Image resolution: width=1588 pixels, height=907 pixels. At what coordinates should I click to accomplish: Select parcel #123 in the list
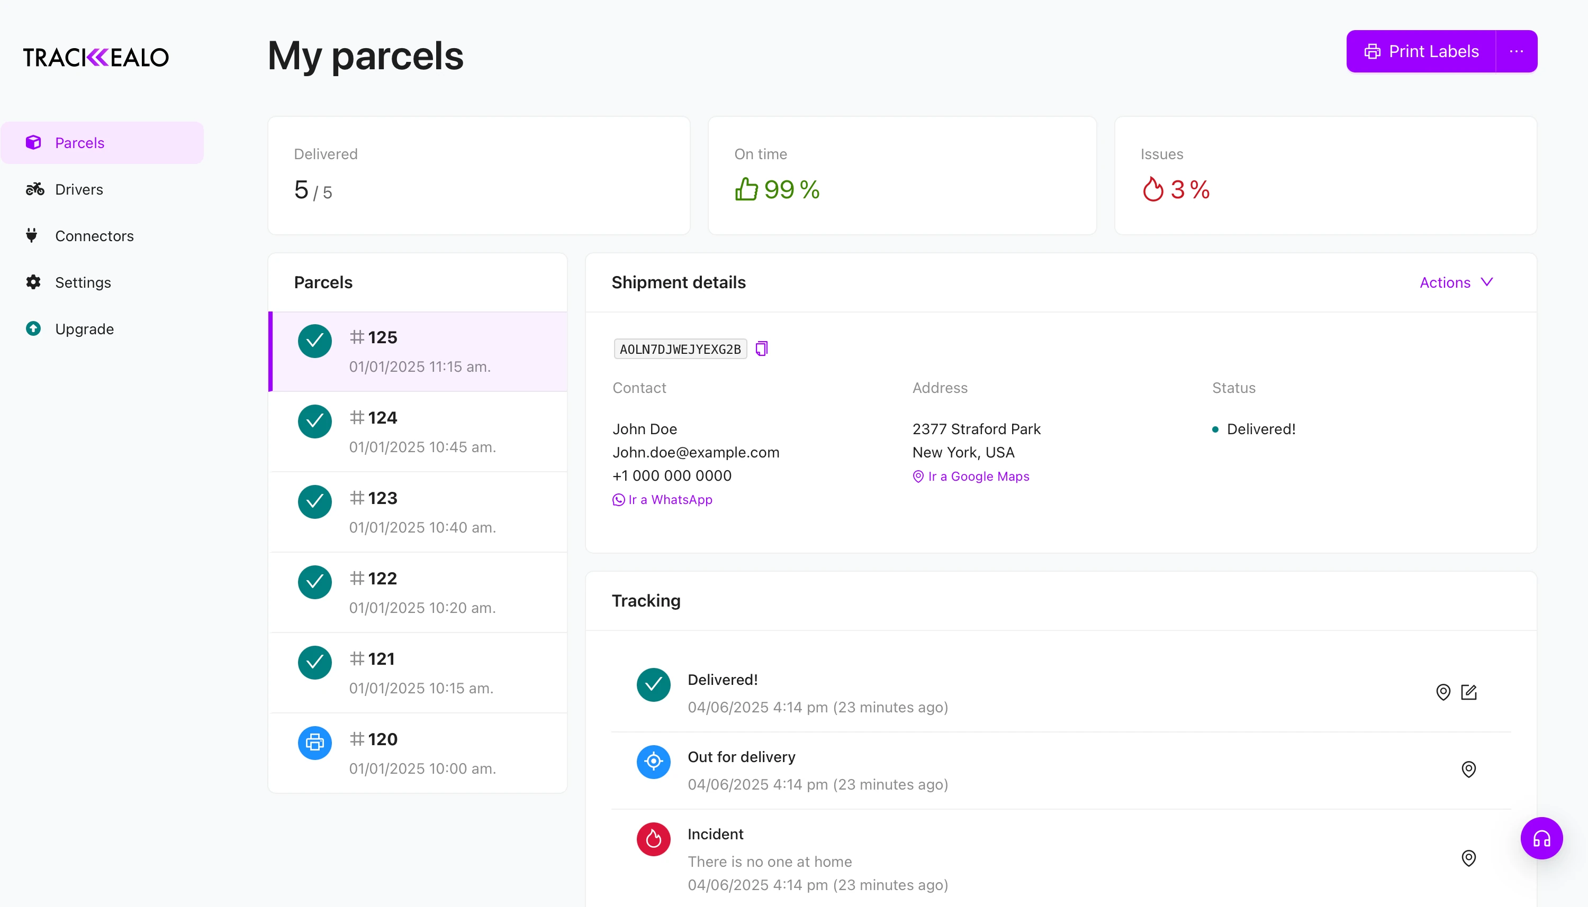tap(418, 512)
